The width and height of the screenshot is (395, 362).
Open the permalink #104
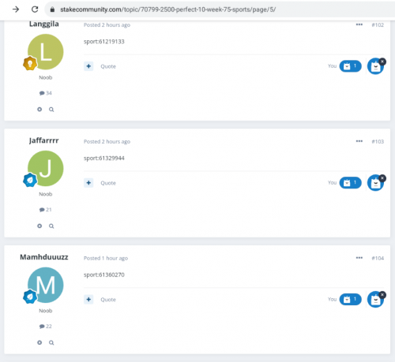[x=378, y=258]
